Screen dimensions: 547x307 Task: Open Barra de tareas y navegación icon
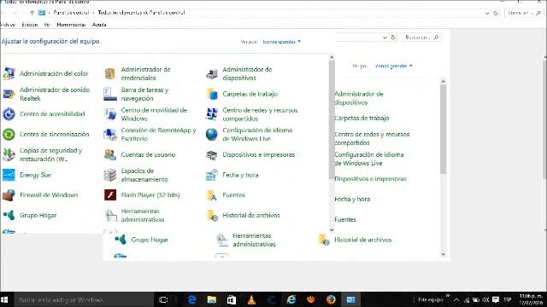tap(110, 94)
